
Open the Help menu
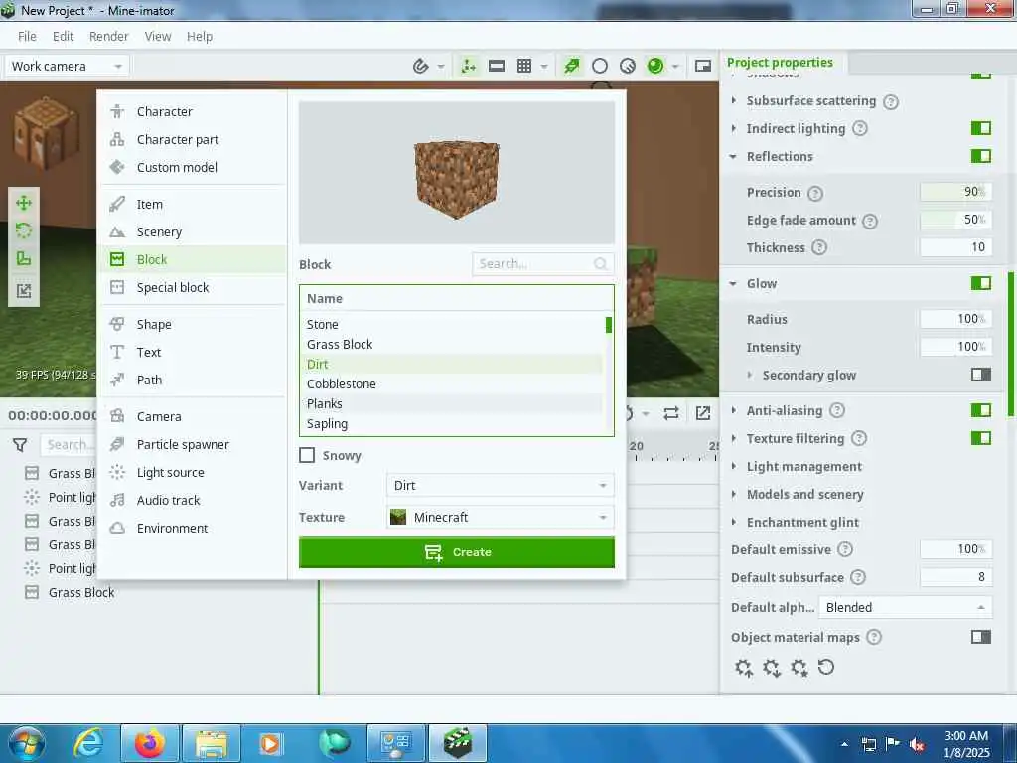coord(199,37)
